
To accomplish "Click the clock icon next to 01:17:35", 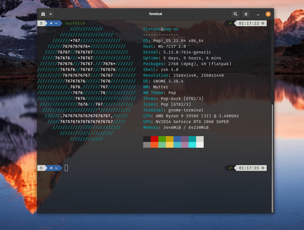I will (x=263, y=168).
